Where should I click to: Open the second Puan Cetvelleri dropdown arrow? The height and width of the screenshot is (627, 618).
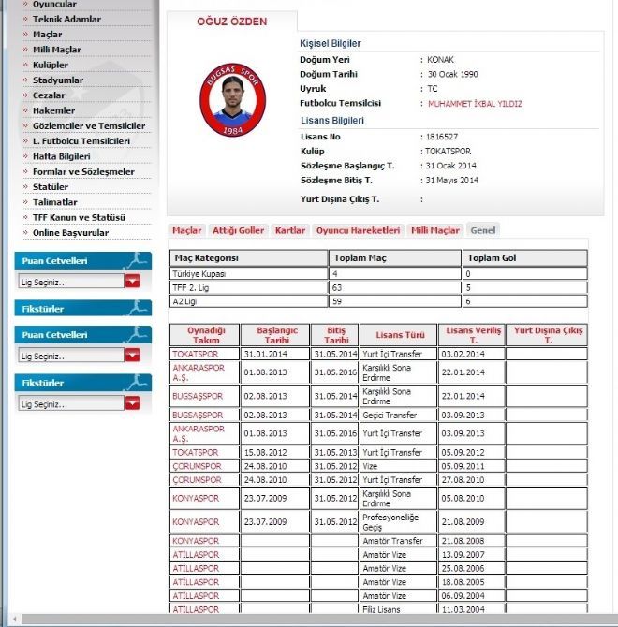point(132,355)
